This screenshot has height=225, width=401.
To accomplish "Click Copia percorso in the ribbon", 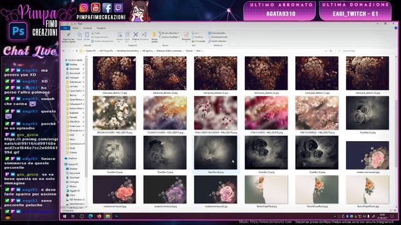I will [x=100, y=37].
